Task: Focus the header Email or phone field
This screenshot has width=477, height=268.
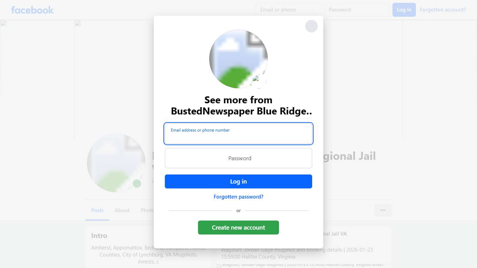Action: click(x=288, y=10)
